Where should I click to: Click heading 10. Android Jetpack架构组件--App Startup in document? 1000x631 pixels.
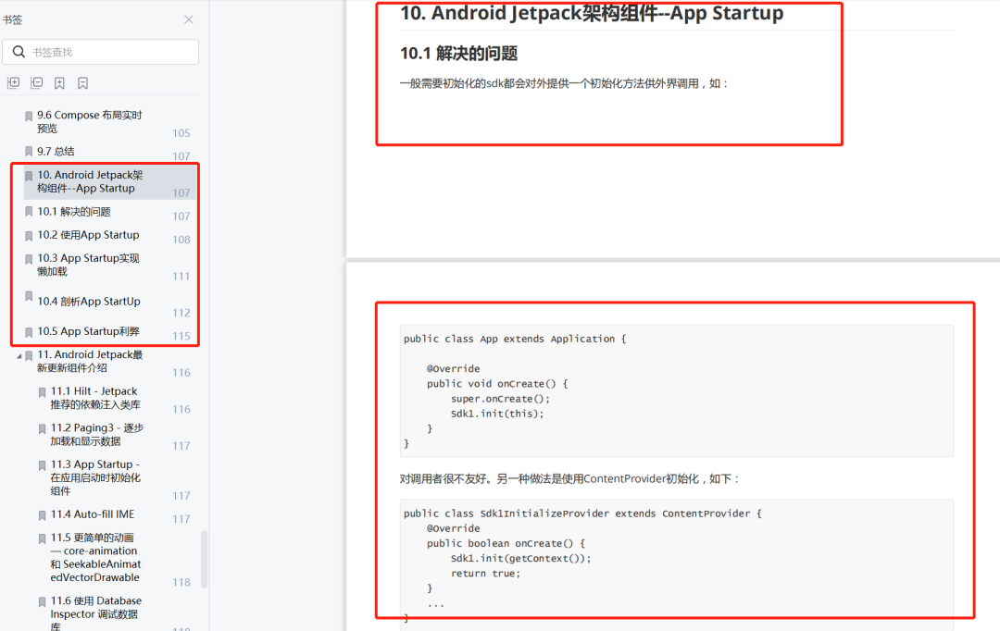click(x=591, y=13)
